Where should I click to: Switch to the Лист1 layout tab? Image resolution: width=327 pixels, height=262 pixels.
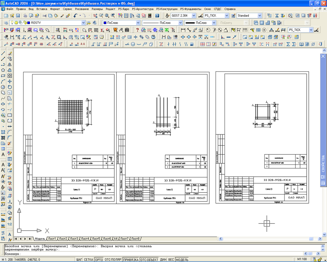pyautogui.click(x=52, y=239)
